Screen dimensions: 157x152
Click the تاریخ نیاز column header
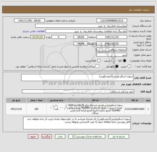(x=16, y=100)
